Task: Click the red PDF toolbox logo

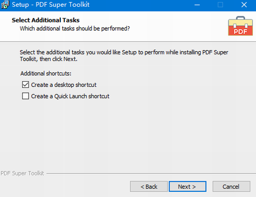Action: click(x=241, y=26)
